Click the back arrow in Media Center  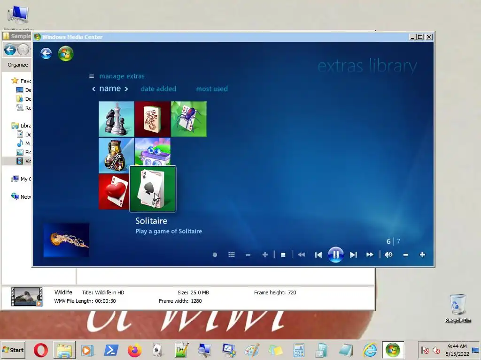46,53
